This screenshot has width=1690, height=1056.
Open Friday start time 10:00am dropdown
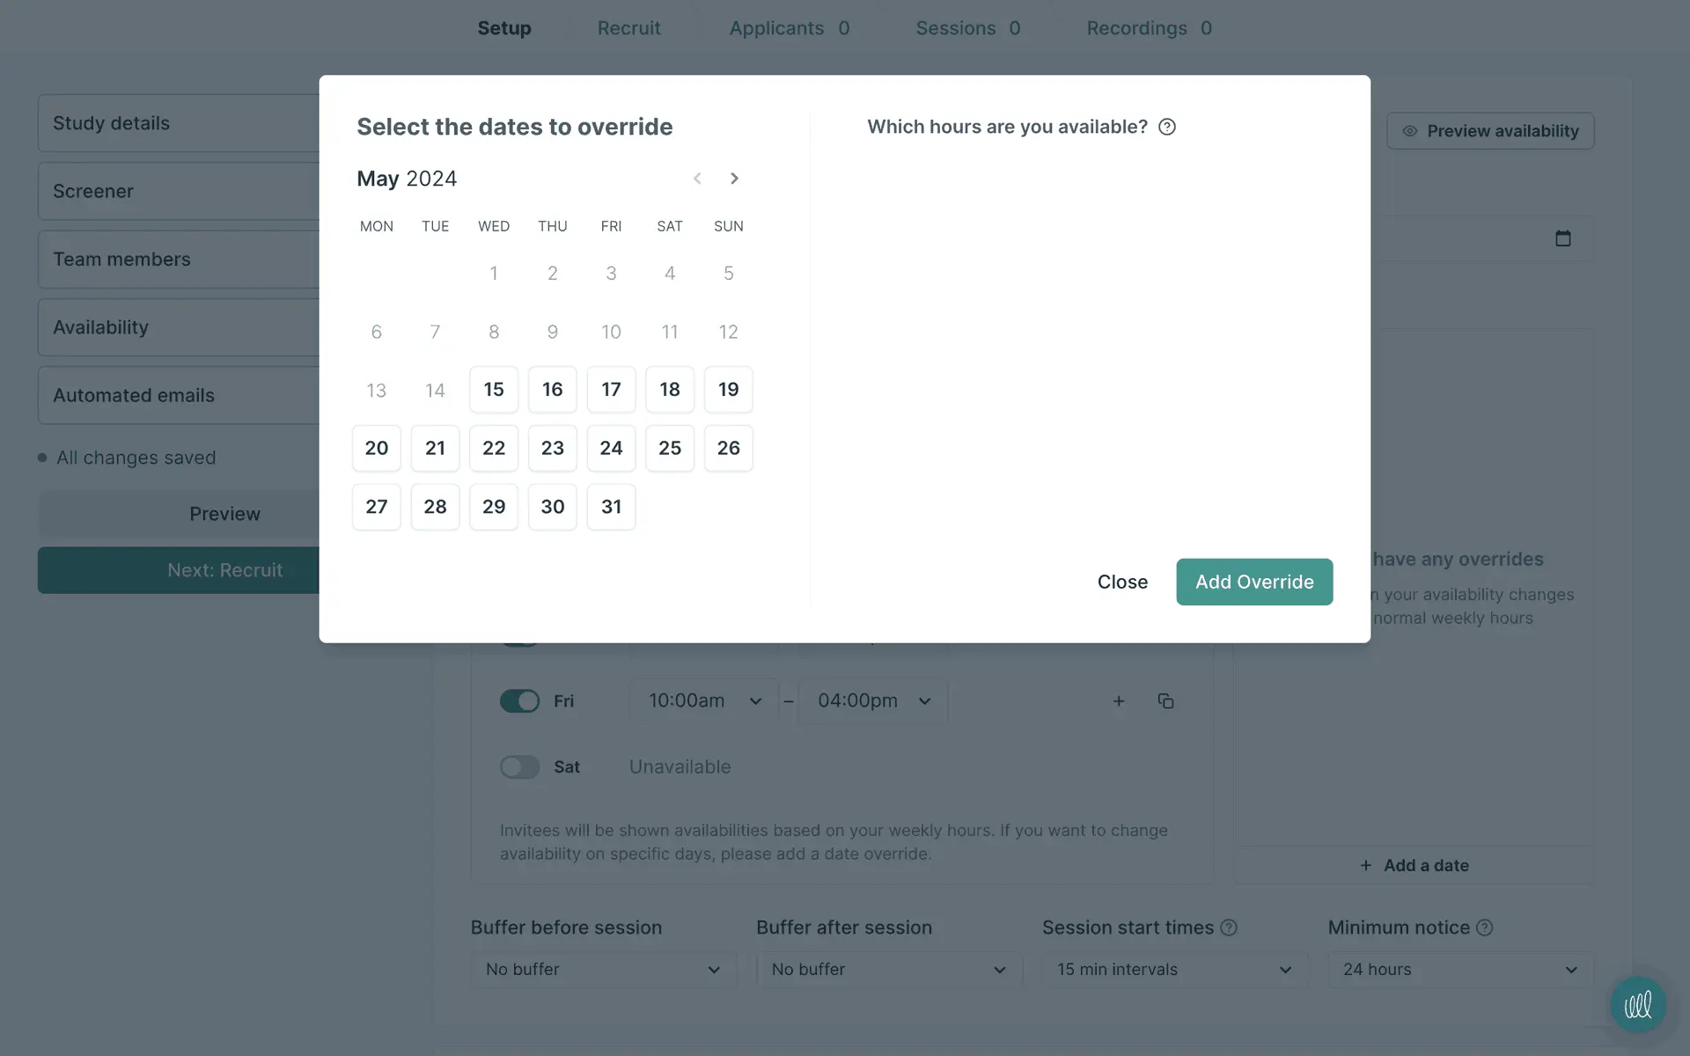(x=704, y=701)
